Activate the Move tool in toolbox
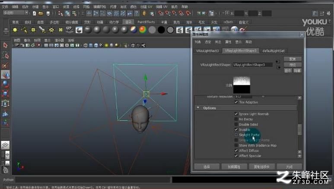Screen dimensions: 334x189 click(5, 75)
